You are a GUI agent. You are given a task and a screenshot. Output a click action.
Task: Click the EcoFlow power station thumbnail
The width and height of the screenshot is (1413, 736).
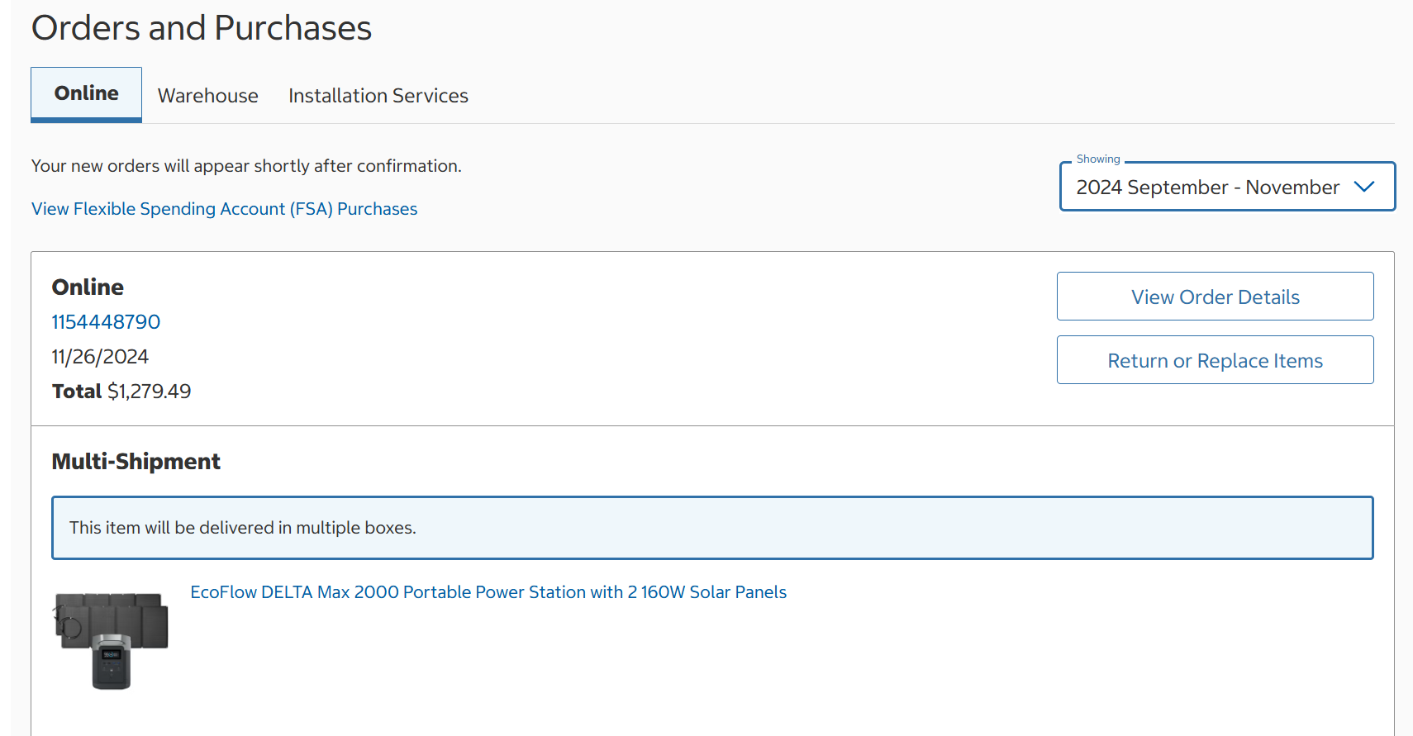pos(112,641)
